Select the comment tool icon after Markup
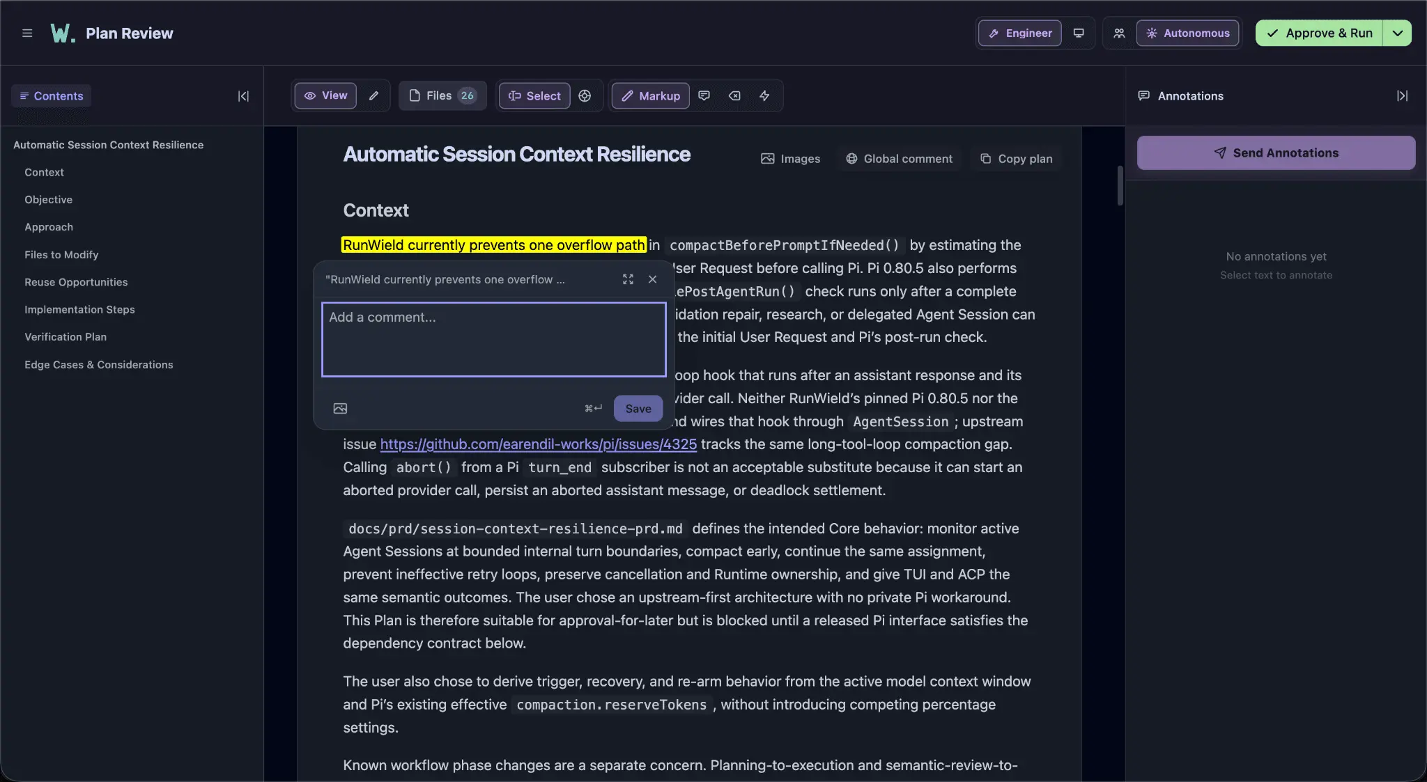The width and height of the screenshot is (1427, 782). (x=704, y=96)
